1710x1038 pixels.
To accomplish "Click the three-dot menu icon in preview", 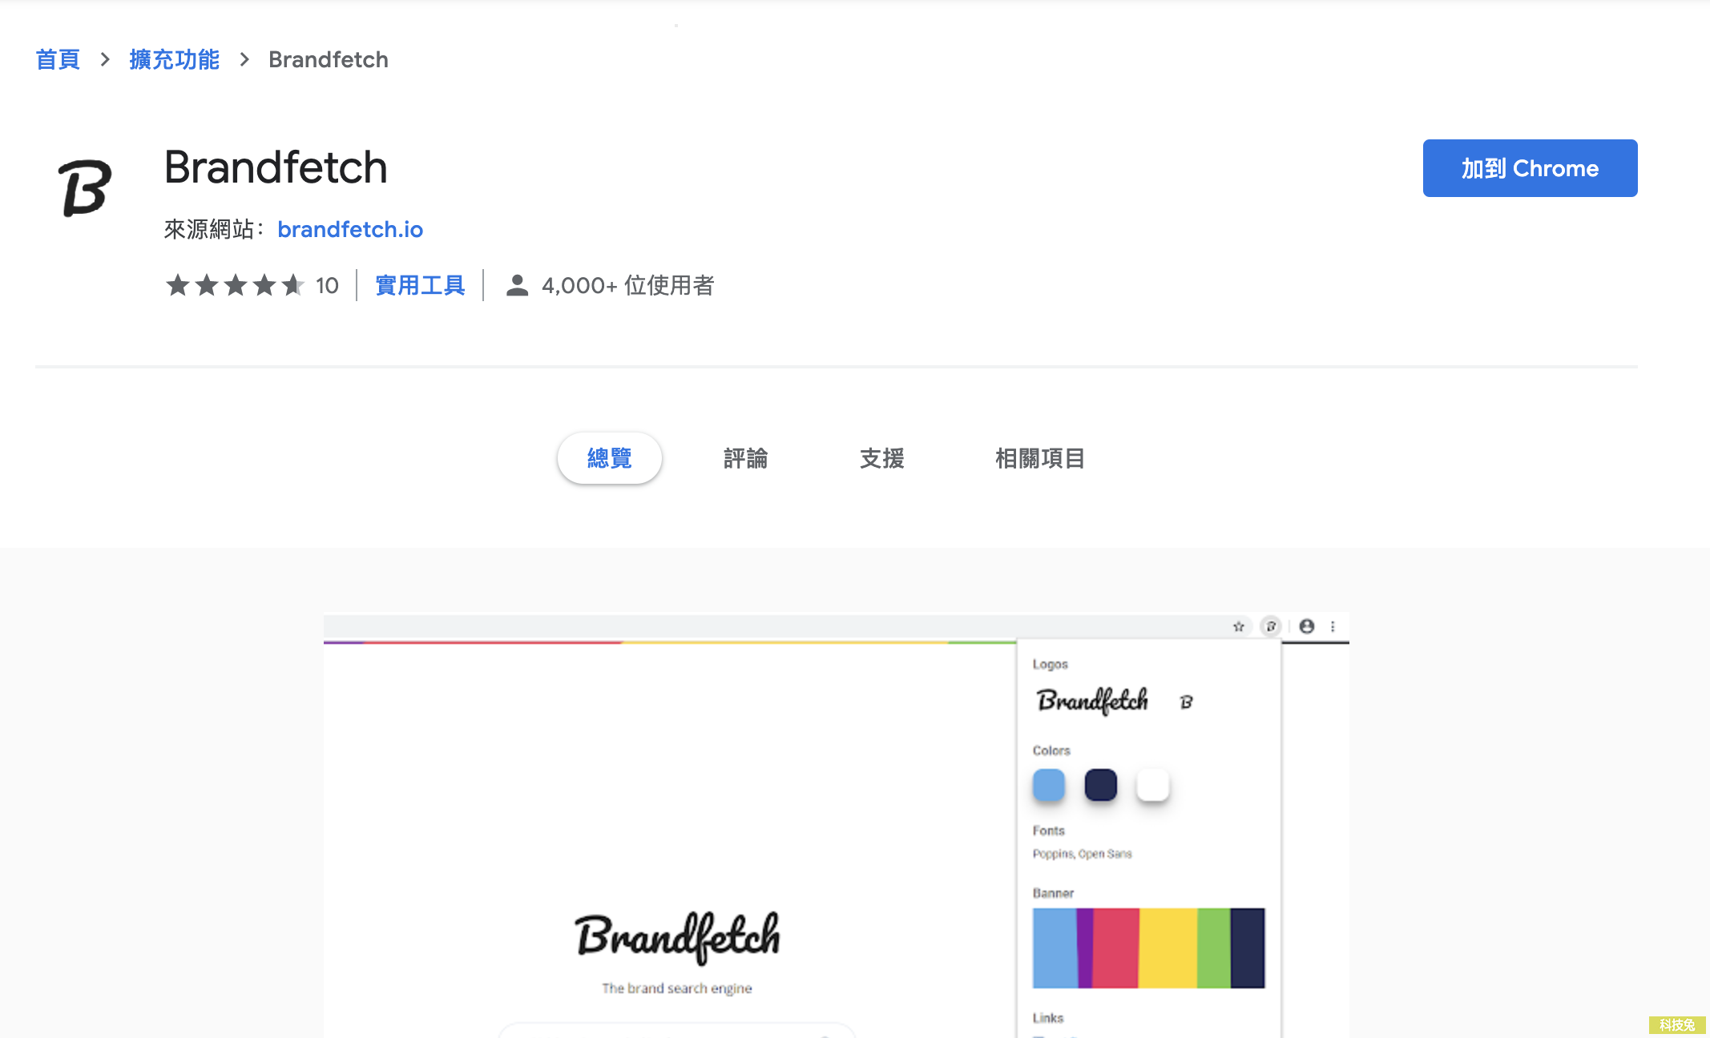I will tap(1333, 626).
